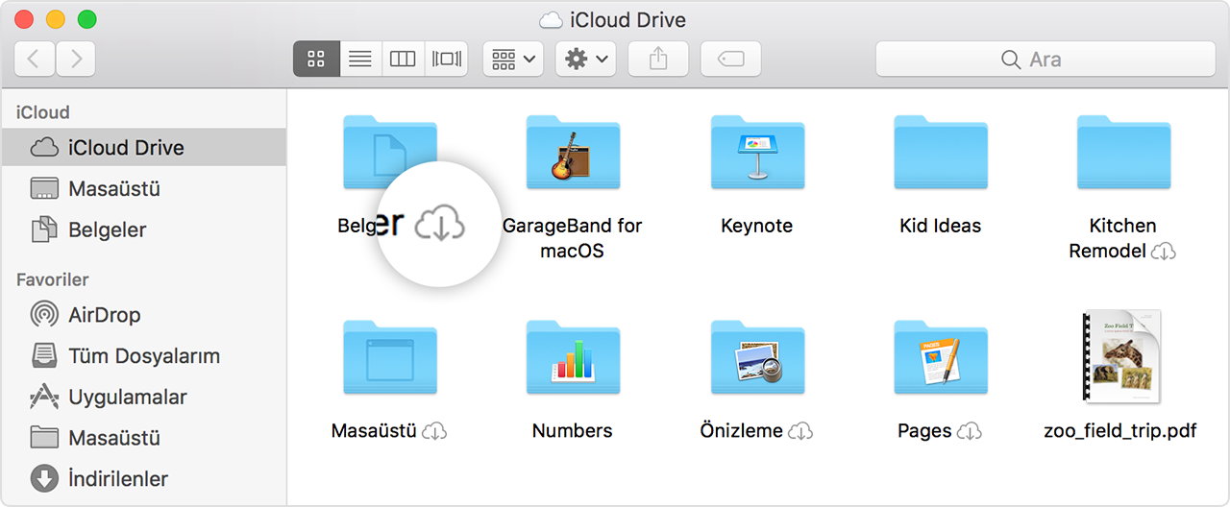Click the iCloud Drive window title
The image size is (1230, 507).
[627, 19]
